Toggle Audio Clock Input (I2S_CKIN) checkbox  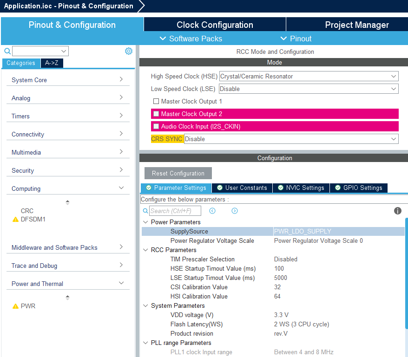(156, 126)
